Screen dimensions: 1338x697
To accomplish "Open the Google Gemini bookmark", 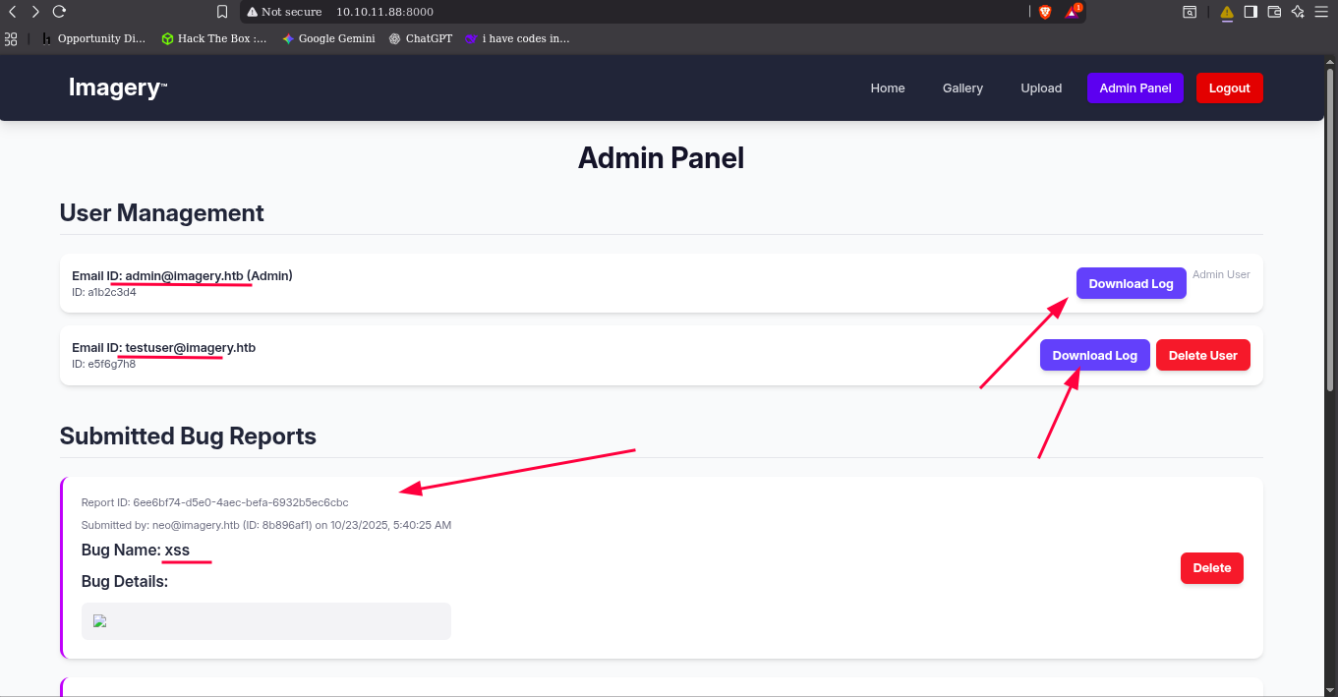I will point(328,38).
